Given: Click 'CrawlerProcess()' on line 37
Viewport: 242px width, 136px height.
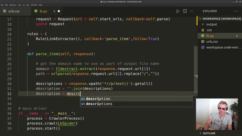Looking at the screenshot, I should point(67,118).
